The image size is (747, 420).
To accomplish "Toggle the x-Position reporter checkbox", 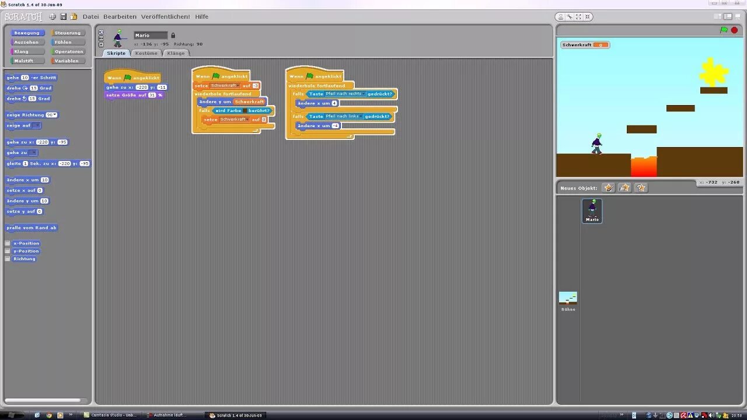I will (x=8, y=243).
